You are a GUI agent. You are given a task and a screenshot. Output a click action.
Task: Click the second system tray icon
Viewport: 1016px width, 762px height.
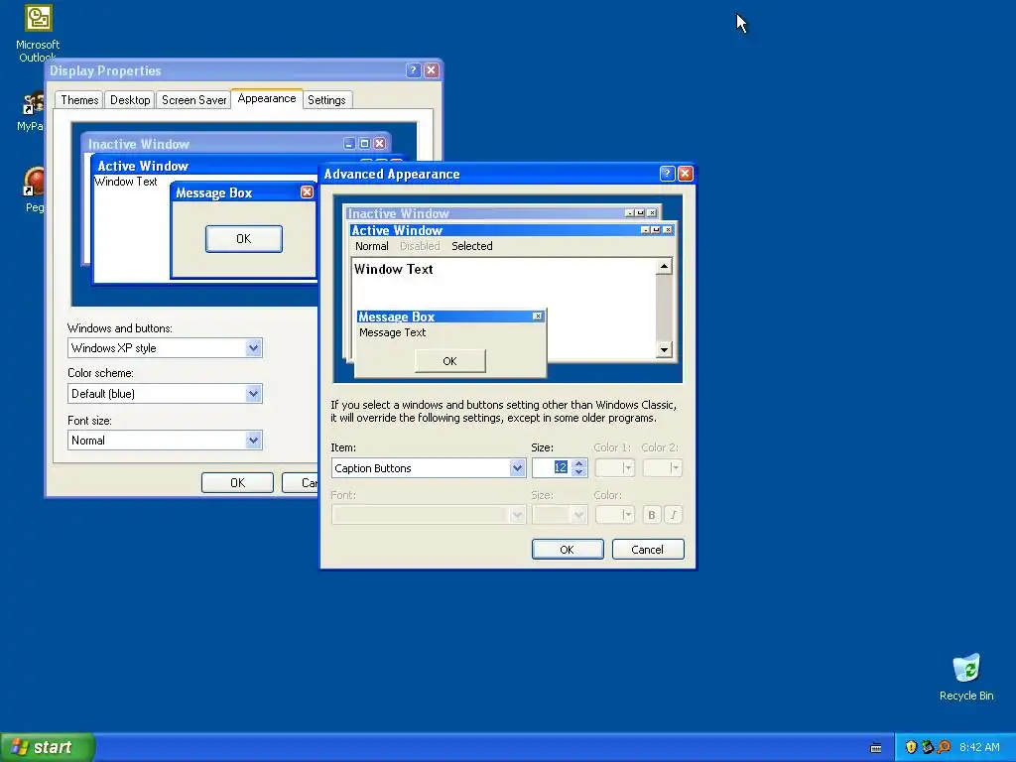[928, 747]
